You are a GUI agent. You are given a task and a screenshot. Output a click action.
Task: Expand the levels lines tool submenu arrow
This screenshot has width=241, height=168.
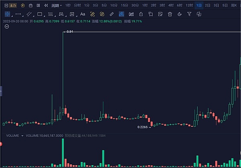[55, 16]
